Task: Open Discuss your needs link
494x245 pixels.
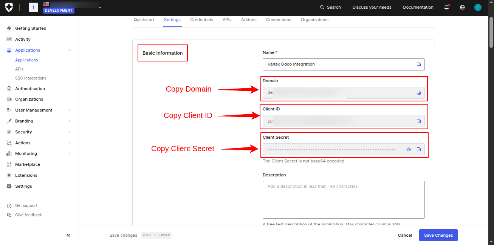Action: coord(372,7)
